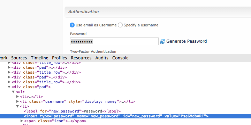Click the Generate Password link

187,41
